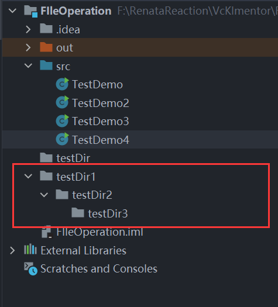
Task: Click the TestDemo3 class icon
Action: (62, 121)
